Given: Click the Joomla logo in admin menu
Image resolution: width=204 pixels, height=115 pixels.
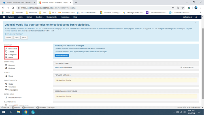Looking at the screenshot, I should point(4,17).
